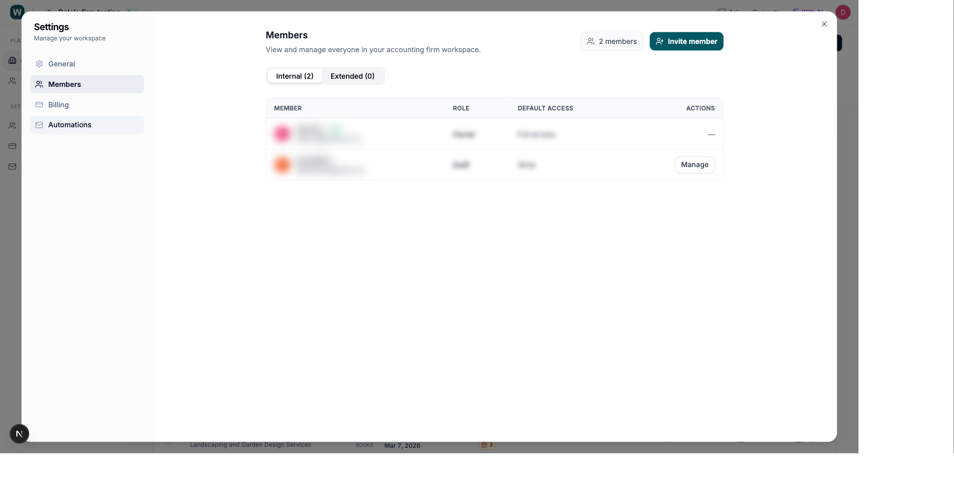
Task: Click the Automations envelope icon
Action: (x=39, y=125)
